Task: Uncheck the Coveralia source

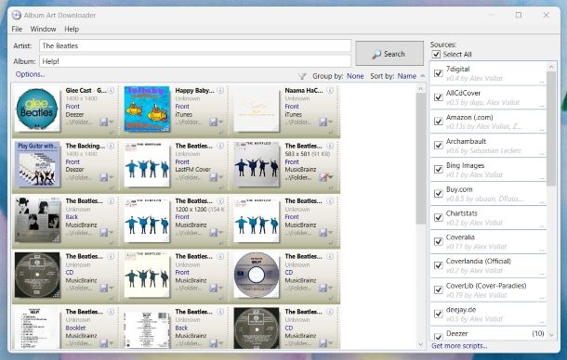Action: click(x=439, y=241)
